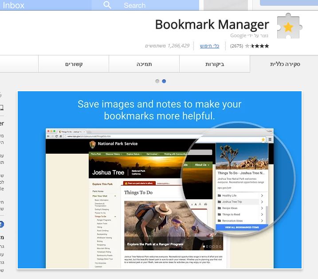Switch to the סקירה כללית tab
This screenshot has width=318, height=279.
click(285, 64)
